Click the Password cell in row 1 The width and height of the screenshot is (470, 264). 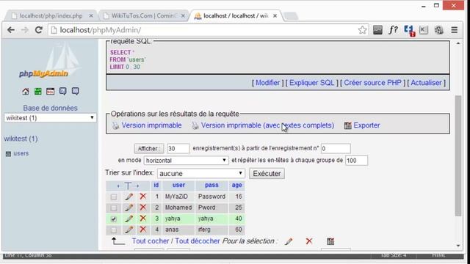(211, 197)
